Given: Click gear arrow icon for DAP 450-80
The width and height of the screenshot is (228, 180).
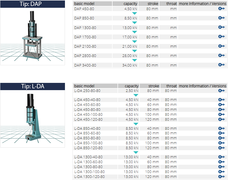Looking at the screenshot, I should pos(221,9).
